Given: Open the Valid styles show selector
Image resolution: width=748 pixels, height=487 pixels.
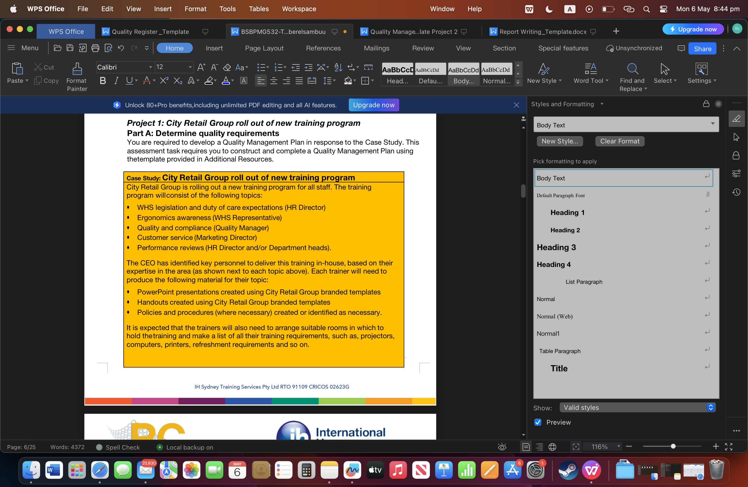Looking at the screenshot, I should (x=637, y=408).
